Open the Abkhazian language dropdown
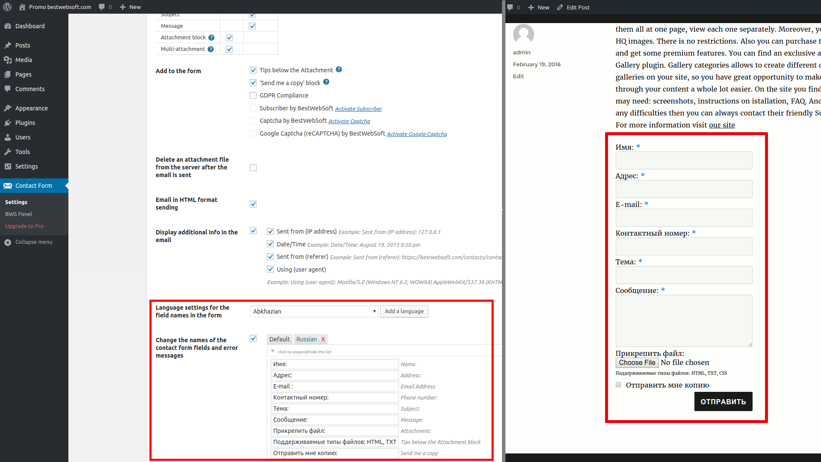 pos(314,311)
